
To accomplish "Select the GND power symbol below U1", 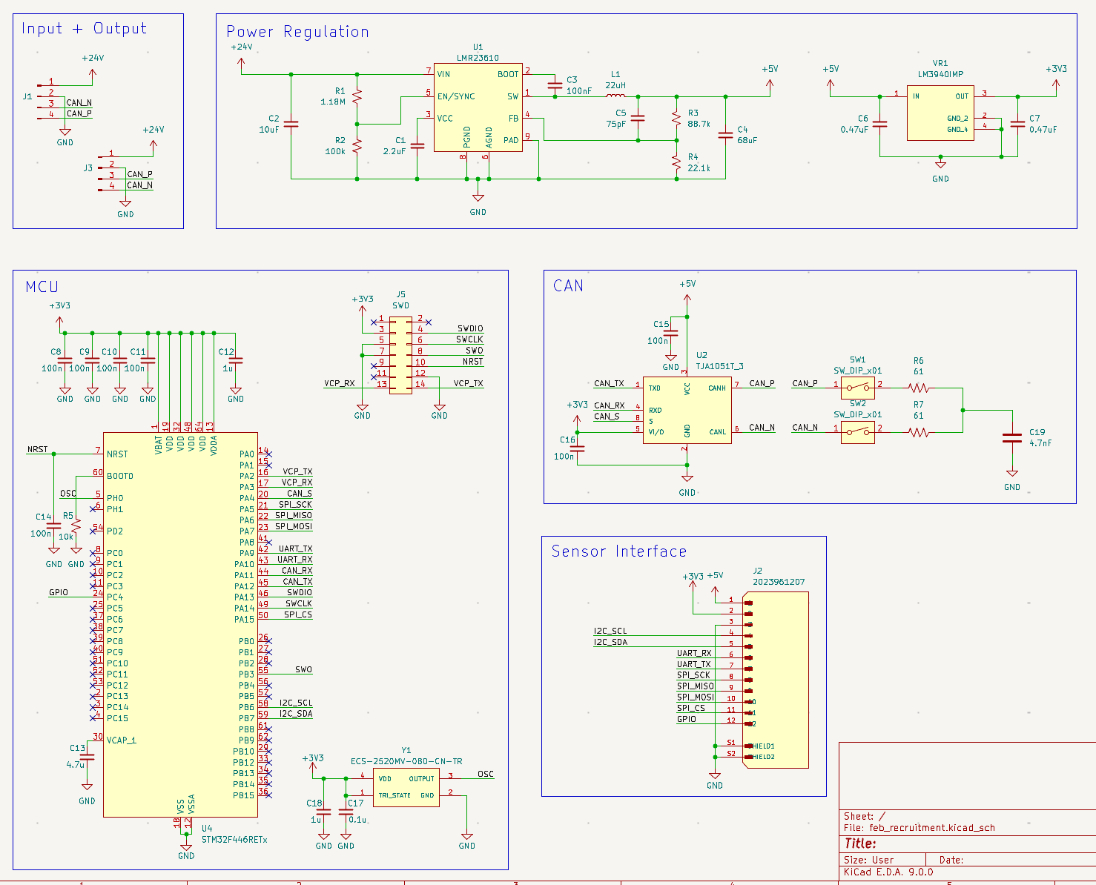I will click(x=478, y=197).
